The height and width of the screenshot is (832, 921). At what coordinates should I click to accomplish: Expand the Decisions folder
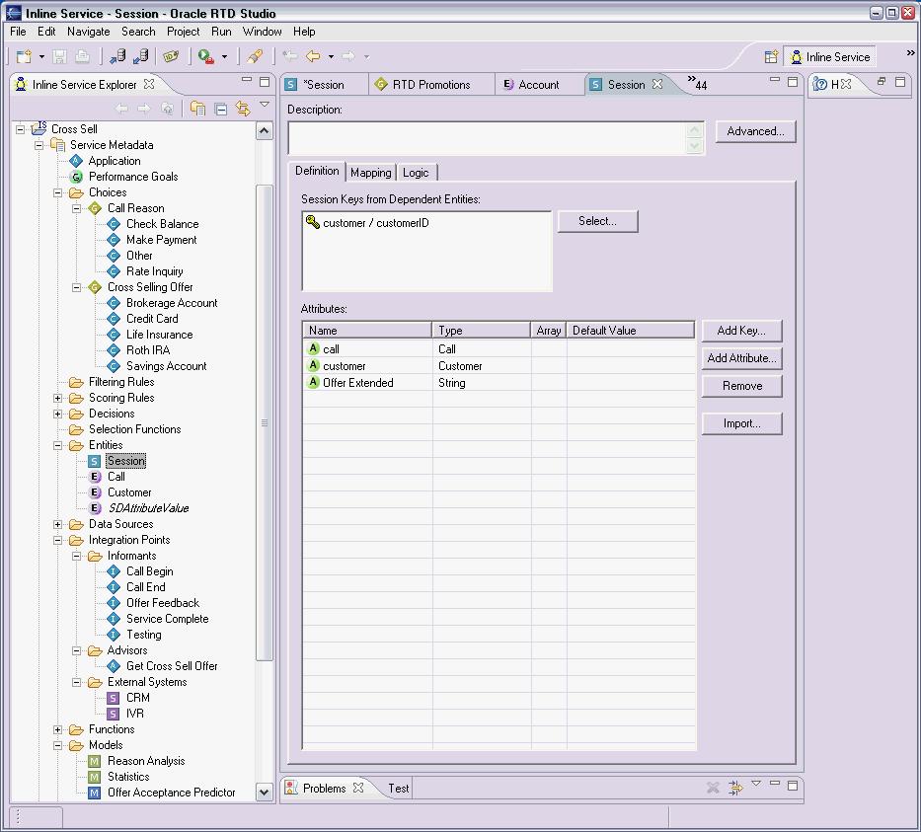57,414
